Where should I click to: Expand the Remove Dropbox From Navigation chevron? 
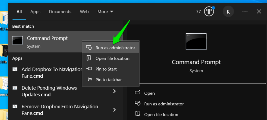[x=114, y=110]
